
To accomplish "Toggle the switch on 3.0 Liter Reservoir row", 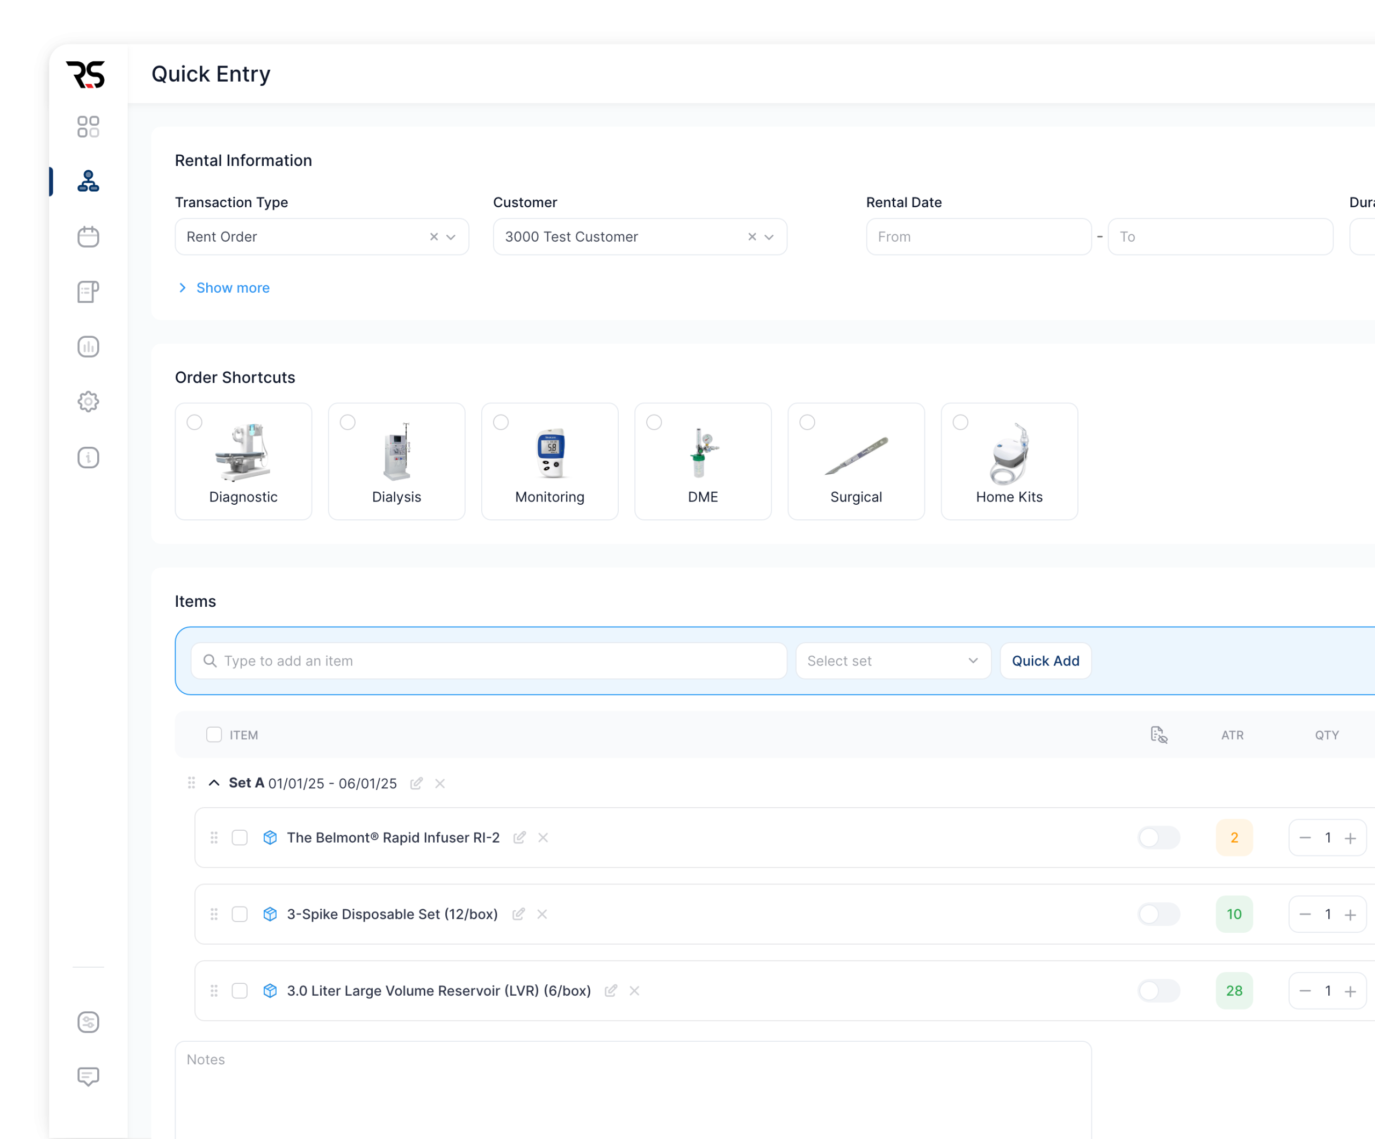I will [x=1158, y=991].
